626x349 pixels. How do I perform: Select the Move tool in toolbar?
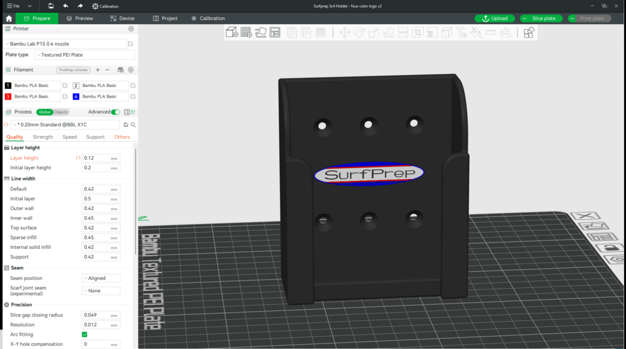coord(344,32)
